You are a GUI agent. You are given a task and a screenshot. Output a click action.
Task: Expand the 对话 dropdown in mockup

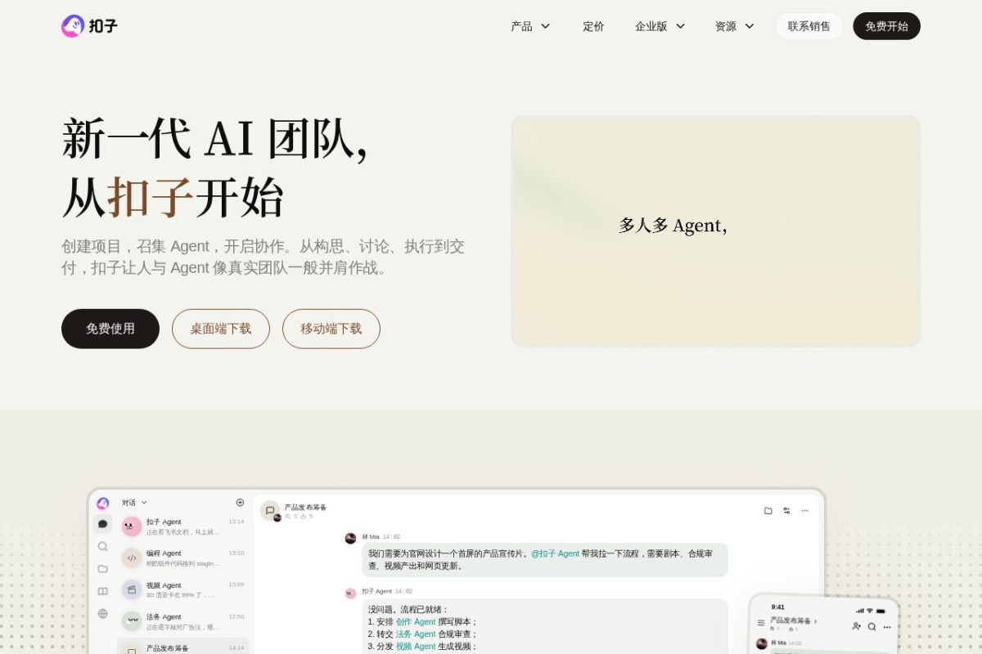pyautogui.click(x=134, y=502)
